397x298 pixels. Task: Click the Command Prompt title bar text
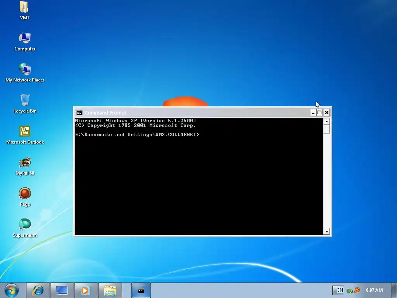click(105, 113)
